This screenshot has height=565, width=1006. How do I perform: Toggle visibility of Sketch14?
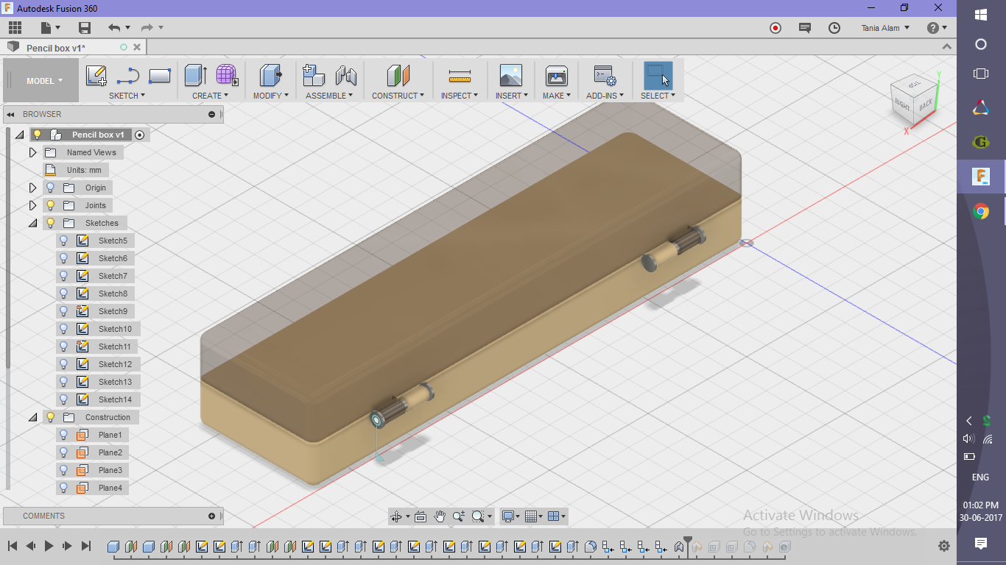[x=64, y=399]
